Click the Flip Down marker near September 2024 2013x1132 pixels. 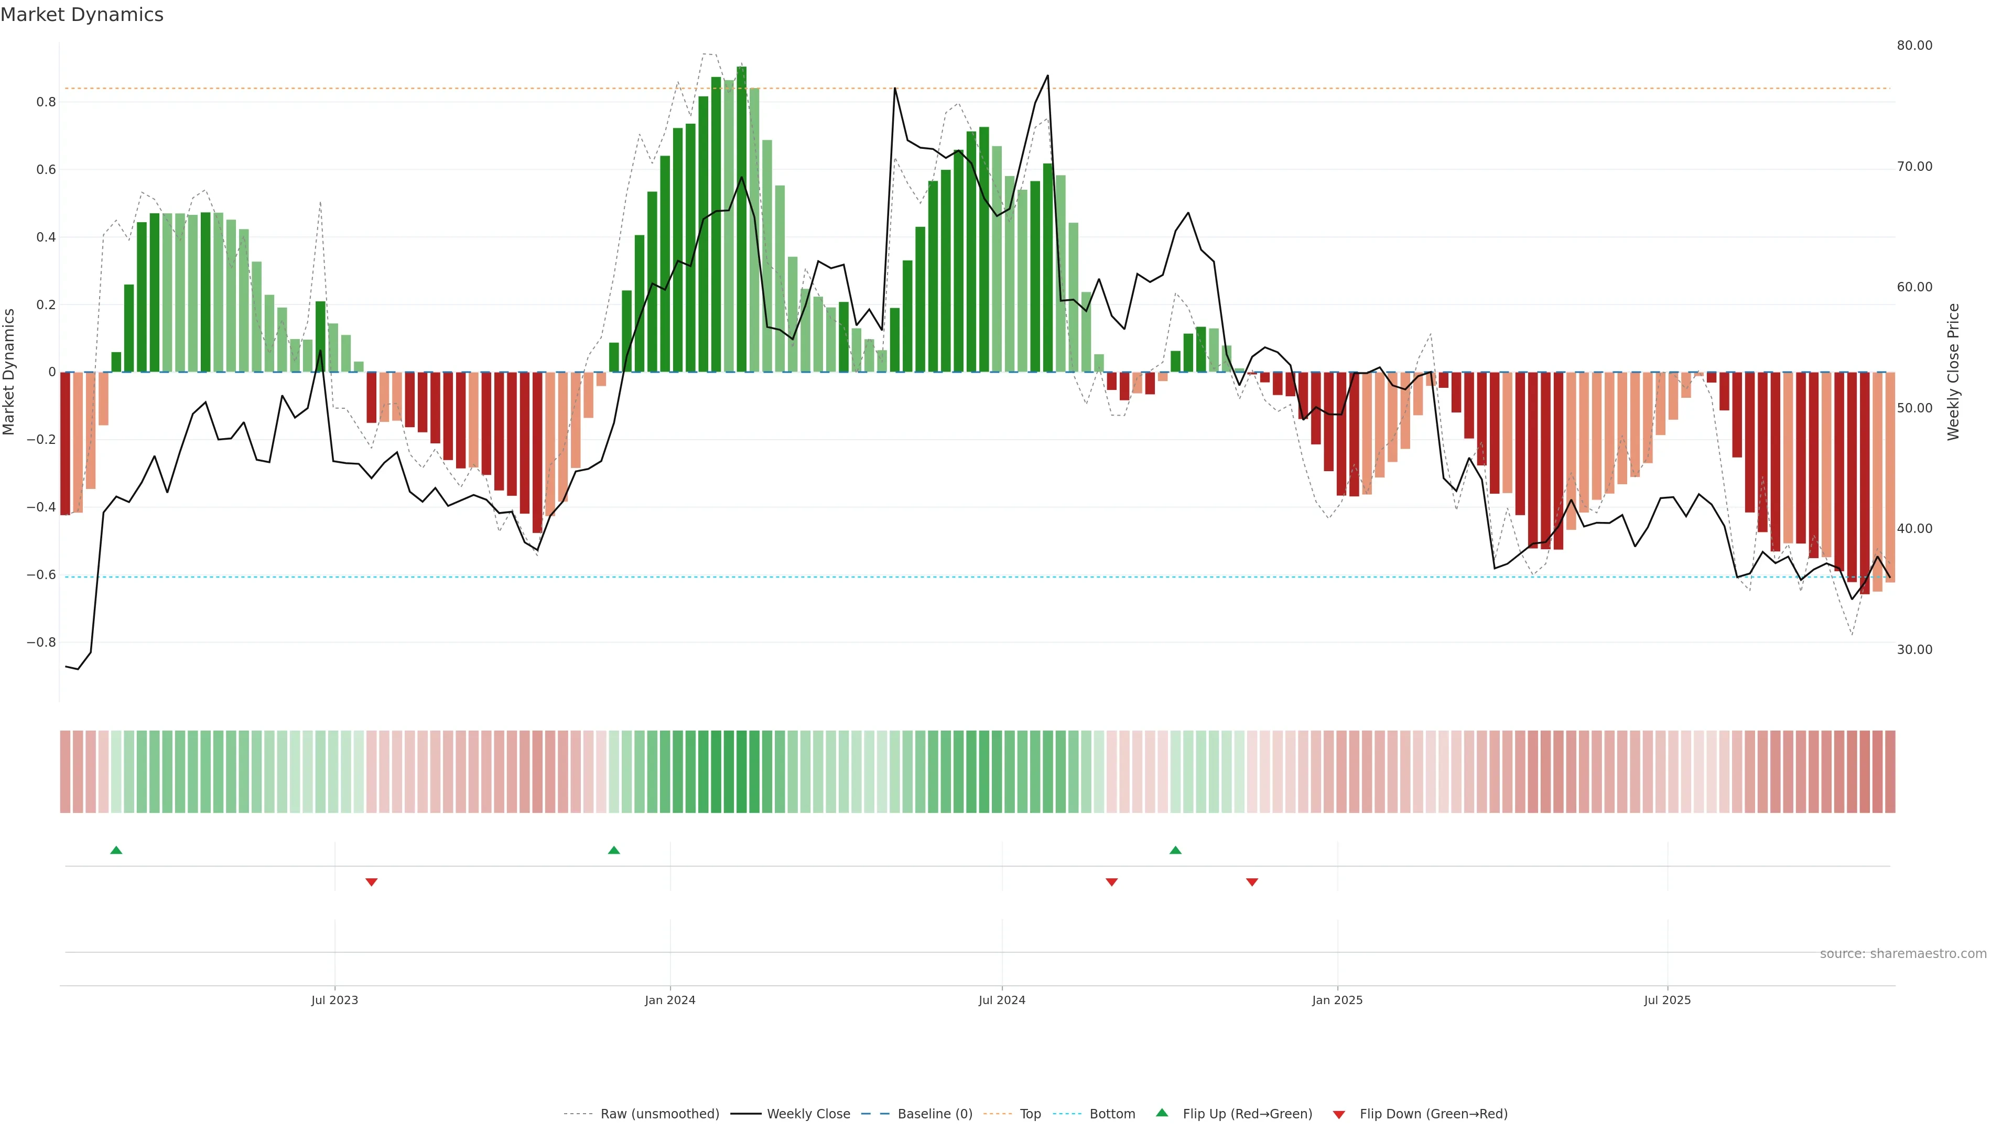pos(1111,882)
